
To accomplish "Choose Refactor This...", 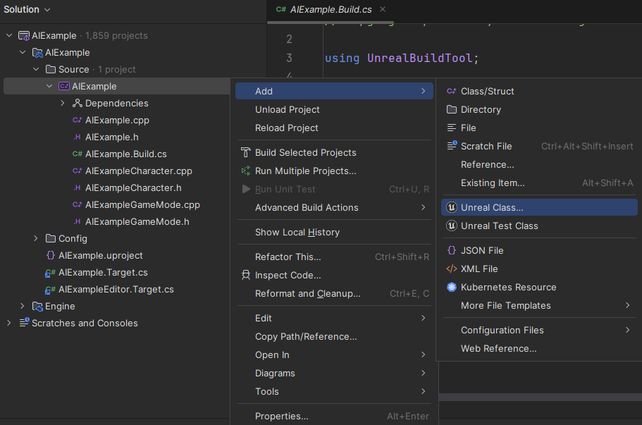I will [334, 257].
